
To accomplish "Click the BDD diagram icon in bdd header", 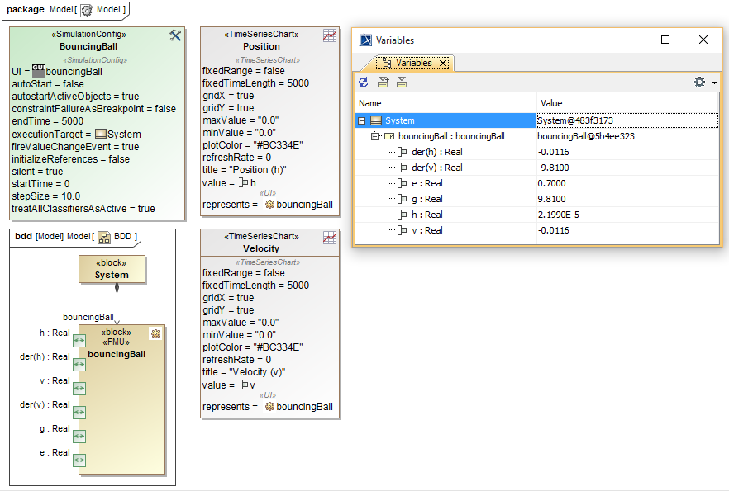I will (x=104, y=237).
